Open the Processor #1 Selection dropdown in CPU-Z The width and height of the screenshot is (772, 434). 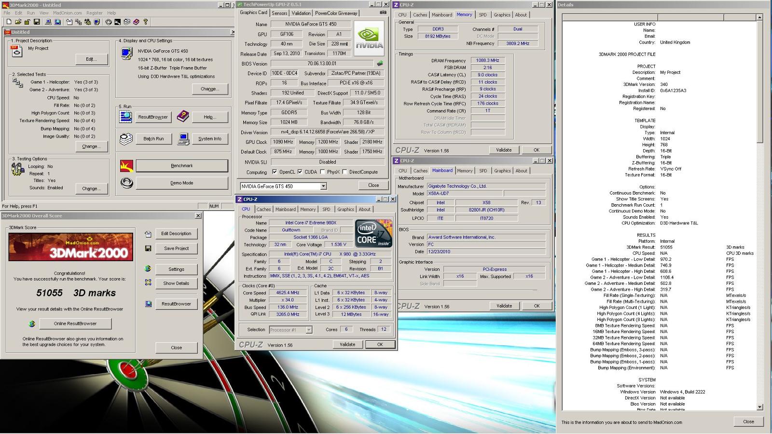tap(309, 330)
